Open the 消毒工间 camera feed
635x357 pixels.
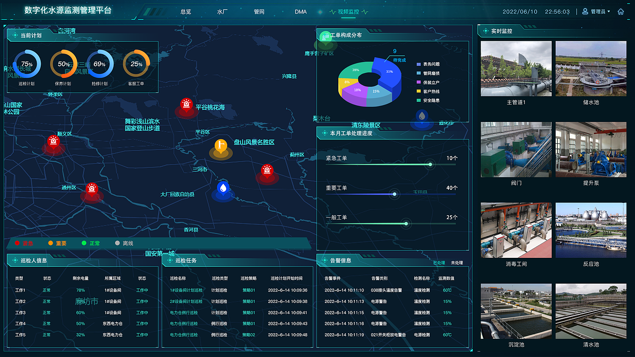pyautogui.click(x=516, y=230)
